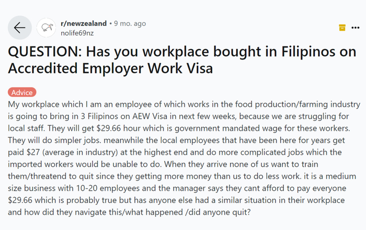Image resolution: width=366 pixels, height=230 pixels.
Task: Filter posts by the Advice flair
Action: pyautogui.click(x=22, y=92)
